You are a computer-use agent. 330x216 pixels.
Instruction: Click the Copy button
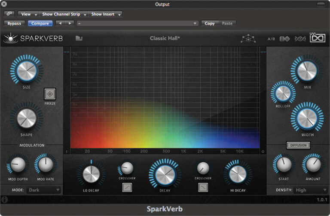point(210,23)
